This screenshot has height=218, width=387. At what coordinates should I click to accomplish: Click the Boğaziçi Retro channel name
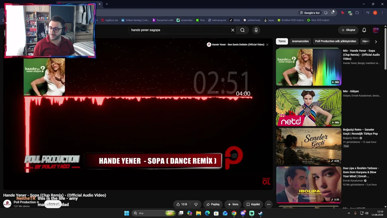pyautogui.click(x=351, y=138)
